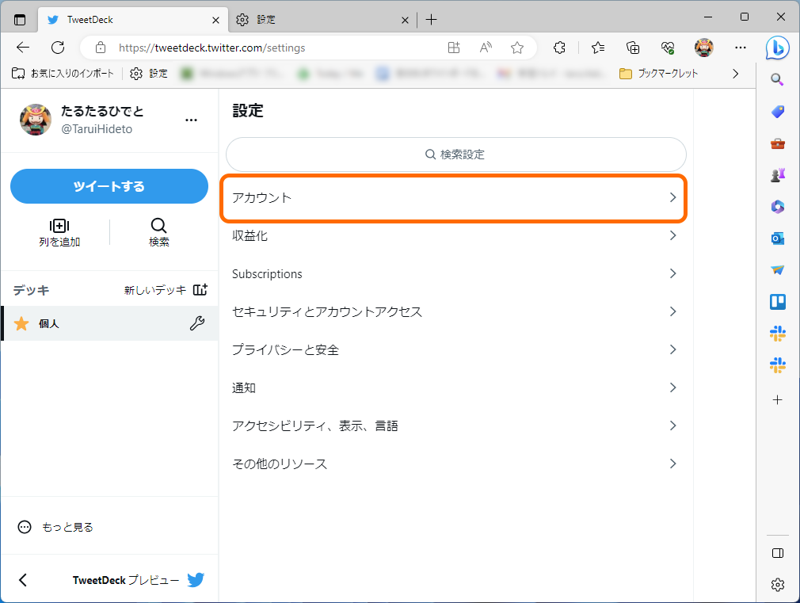Click the 検索設定 search field
The width and height of the screenshot is (800, 603).
pyautogui.click(x=455, y=155)
